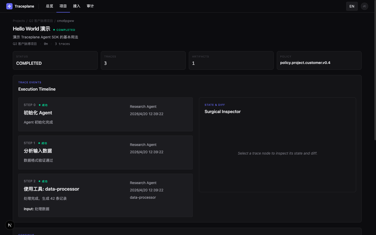The height and width of the screenshot is (235, 376).
Task: Open the 审计 navigation tab
Action: 90,6
